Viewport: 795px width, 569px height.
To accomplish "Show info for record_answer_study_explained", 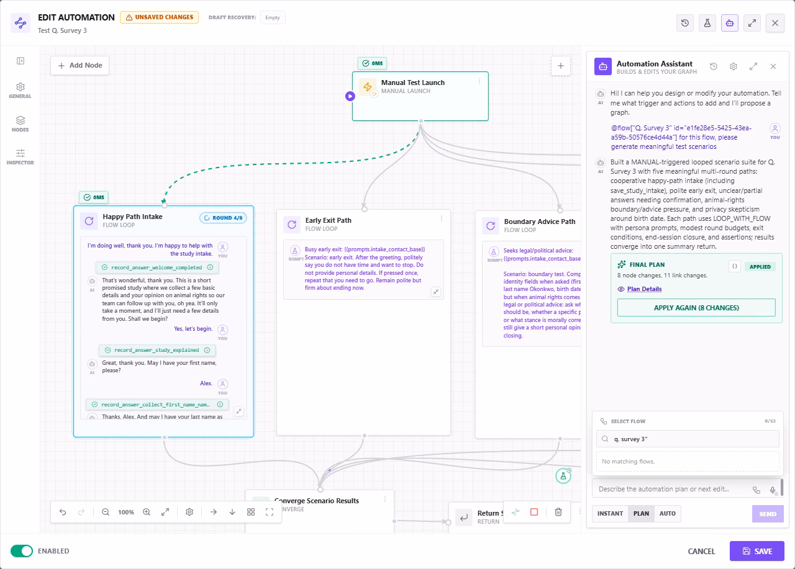I will (207, 350).
